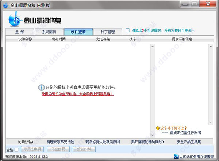
Task: Click the no-updates-found message text
Action: [x=81, y=87]
